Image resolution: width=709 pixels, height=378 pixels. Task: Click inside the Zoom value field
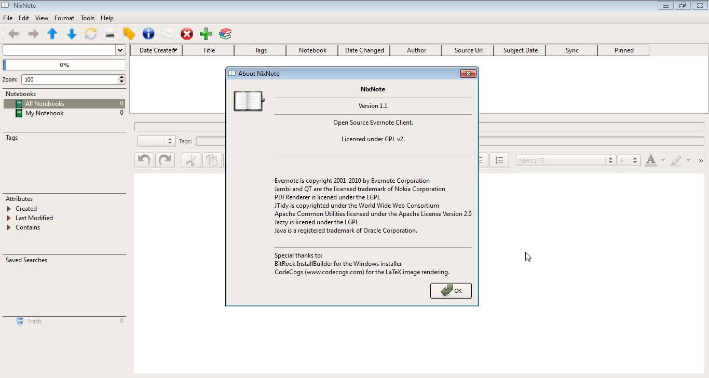(70, 79)
